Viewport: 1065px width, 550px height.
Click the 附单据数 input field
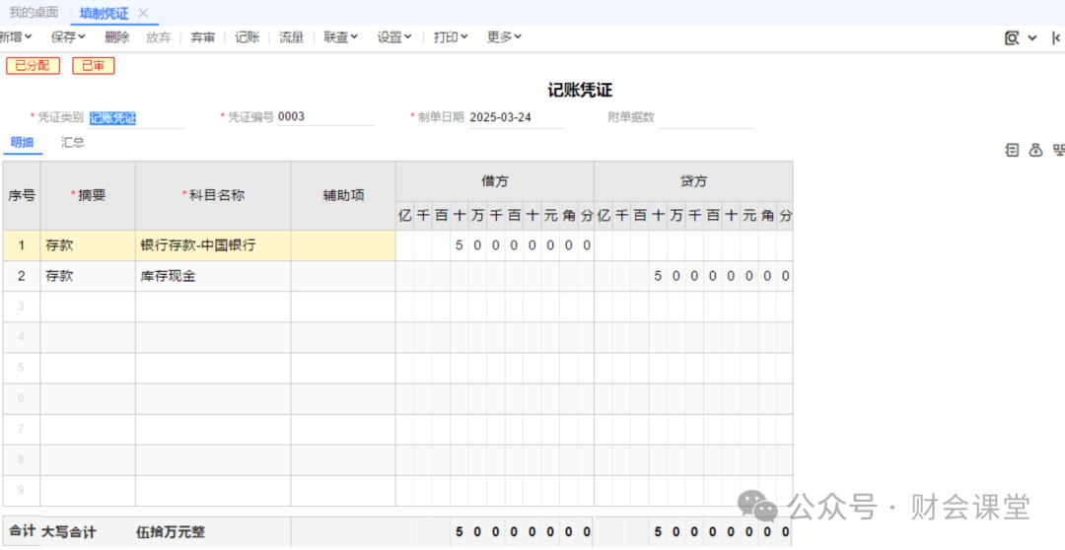705,117
